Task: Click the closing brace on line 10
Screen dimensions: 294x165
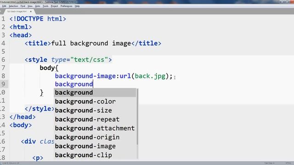Action: 42,93
